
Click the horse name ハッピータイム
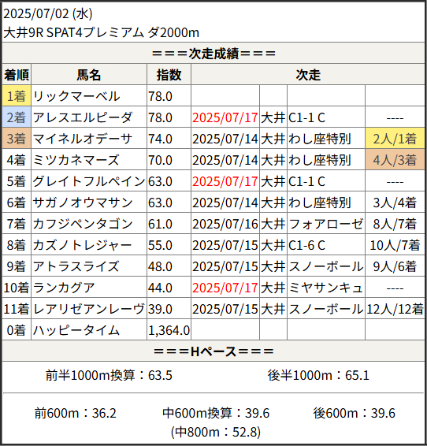(76, 330)
